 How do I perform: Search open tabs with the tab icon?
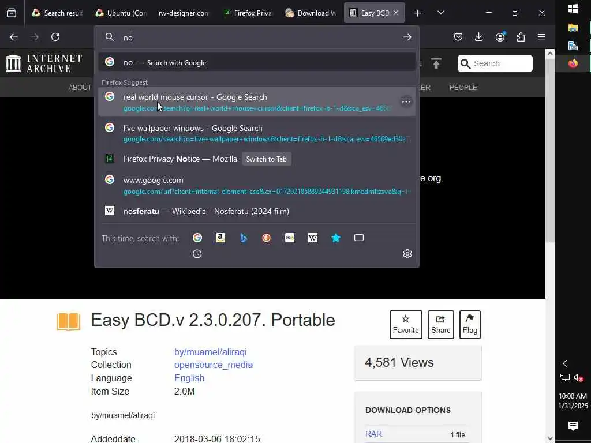pos(359,238)
